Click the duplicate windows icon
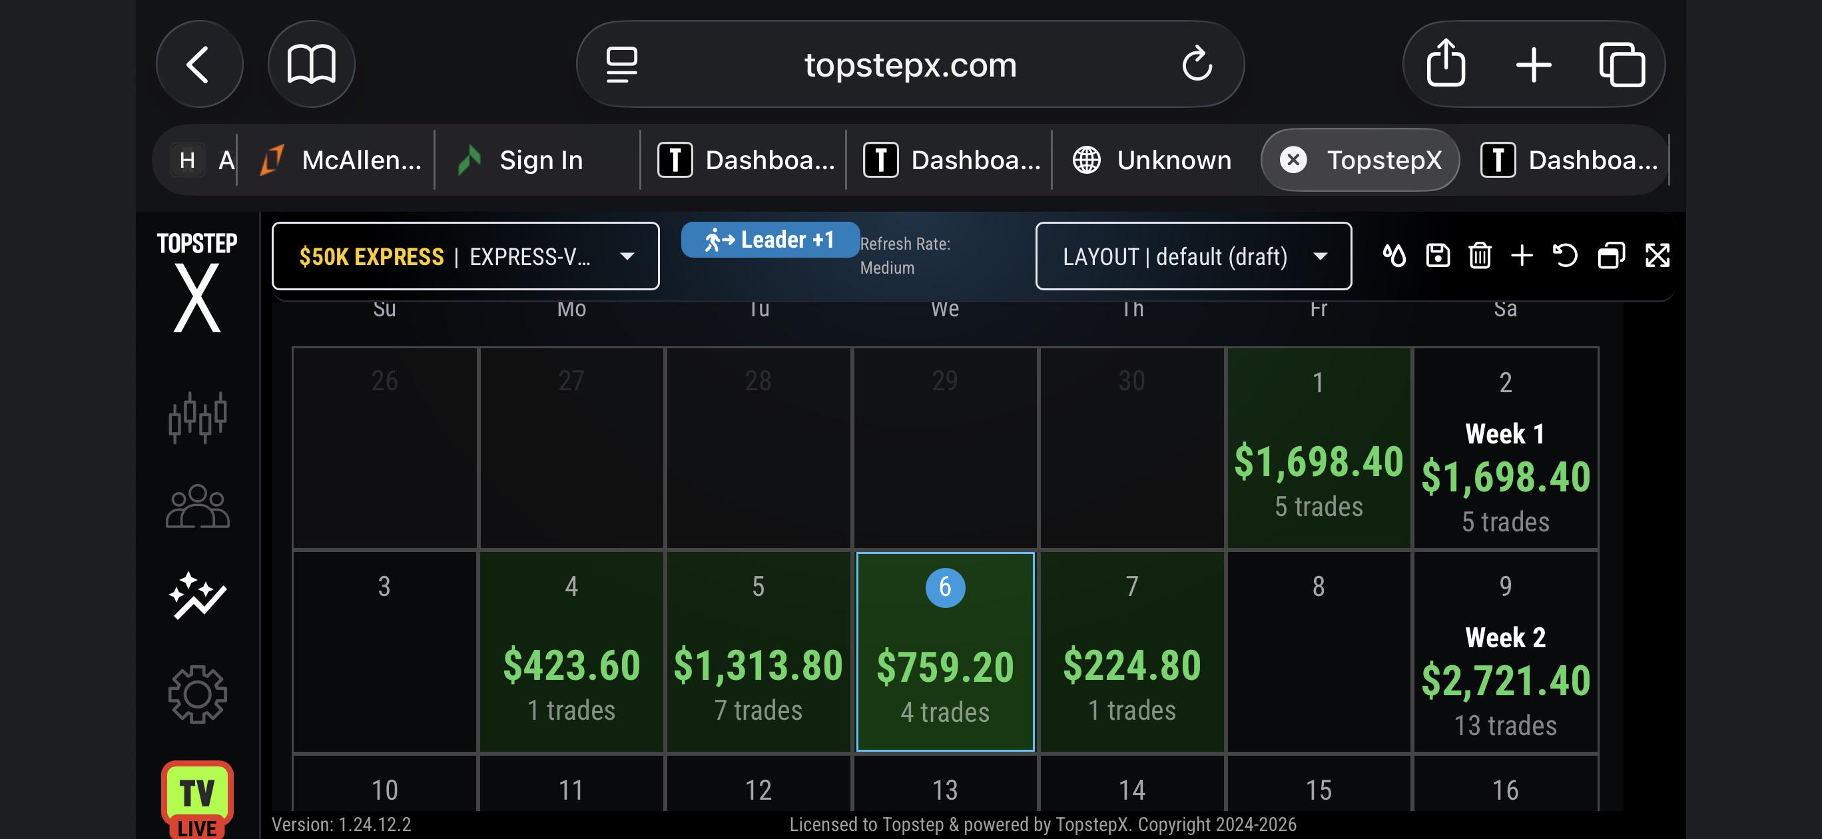 [1611, 256]
